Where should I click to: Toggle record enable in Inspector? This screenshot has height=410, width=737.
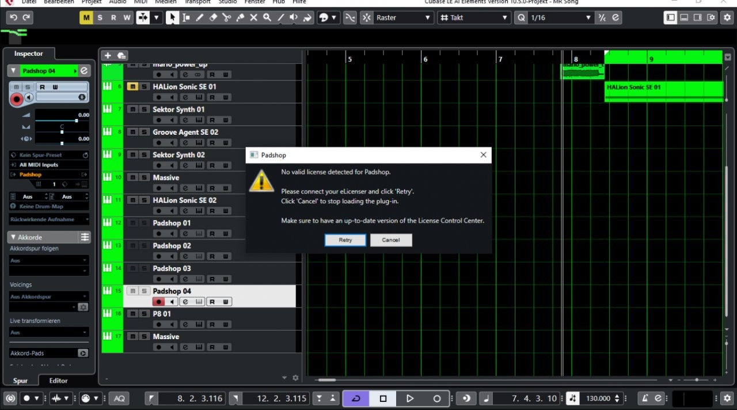tap(17, 99)
